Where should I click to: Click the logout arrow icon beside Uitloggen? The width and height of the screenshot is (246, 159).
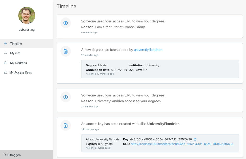pos(5,155)
